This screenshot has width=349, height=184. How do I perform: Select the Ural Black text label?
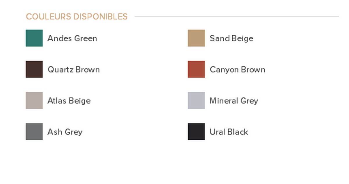pyautogui.click(x=229, y=132)
